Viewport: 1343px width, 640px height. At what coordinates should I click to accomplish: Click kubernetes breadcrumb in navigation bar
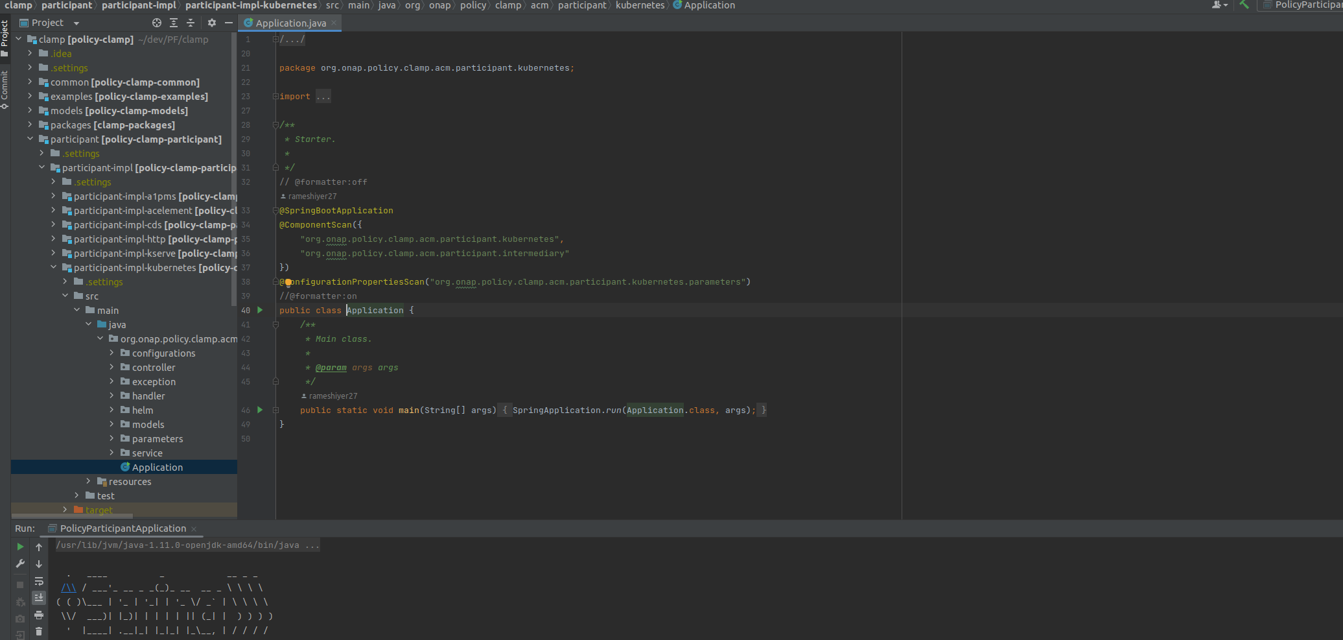point(640,5)
